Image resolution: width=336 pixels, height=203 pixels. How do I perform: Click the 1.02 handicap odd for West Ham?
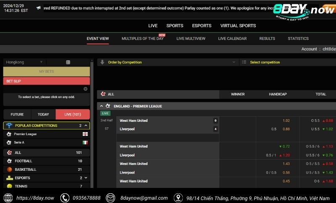(286, 121)
